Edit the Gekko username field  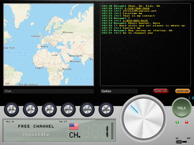(119, 91)
